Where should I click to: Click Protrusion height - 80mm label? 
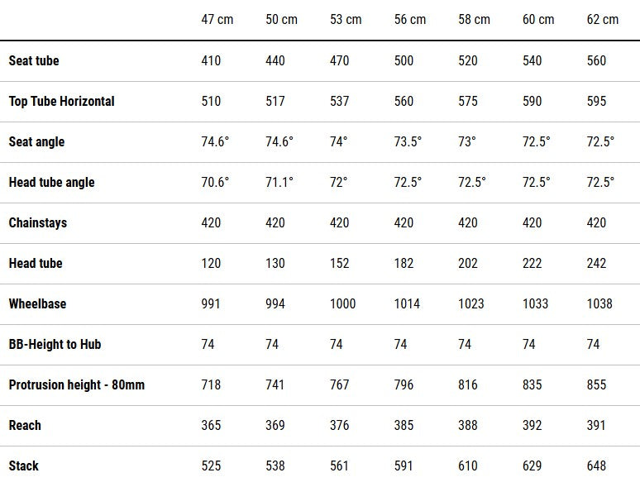point(77,384)
